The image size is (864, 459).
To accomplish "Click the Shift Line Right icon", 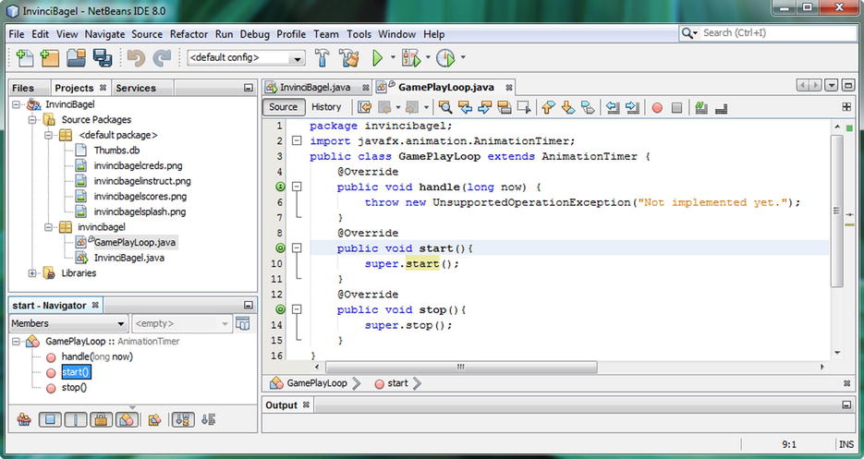I will pos(633,107).
